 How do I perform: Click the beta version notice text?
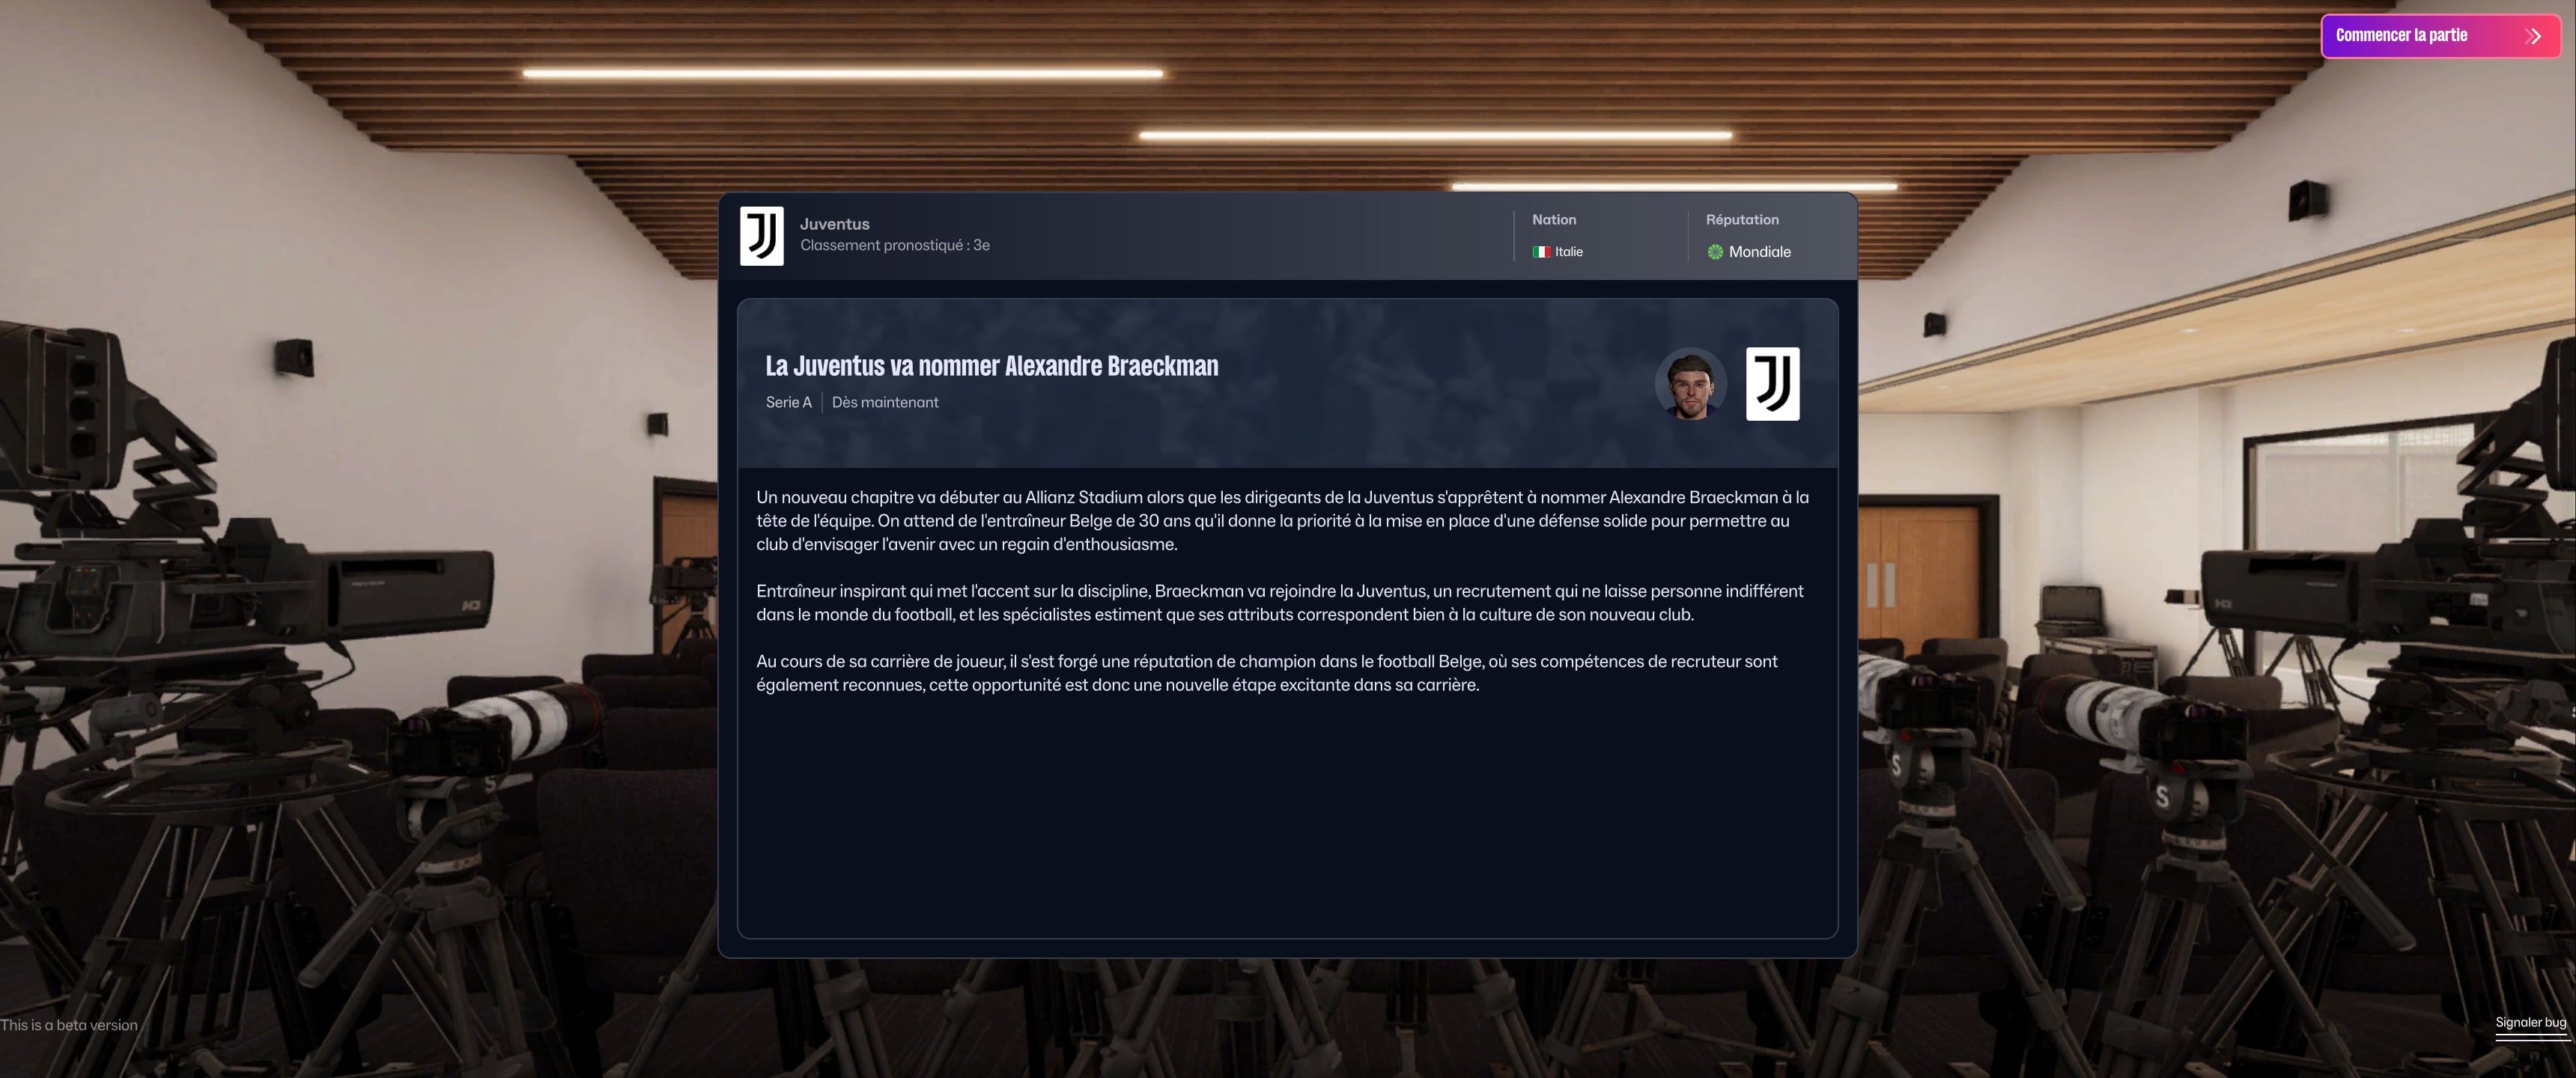pyautogui.click(x=69, y=1025)
